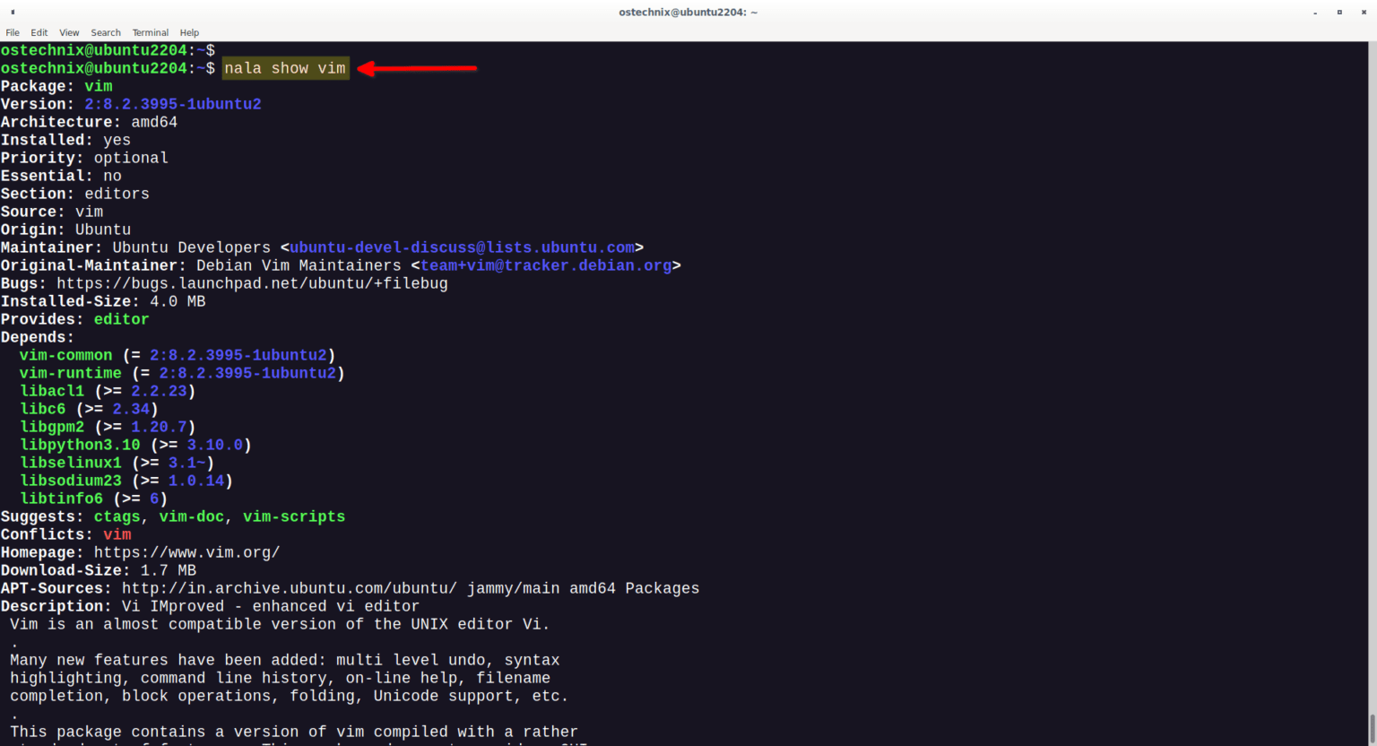The image size is (1377, 746).
Task: Open the Edit menu
Action: [39, 32]
